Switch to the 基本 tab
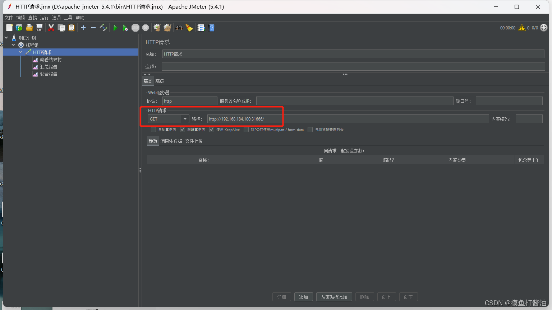The height and width of the screenshot is (310, 552). tap(148, 81)
